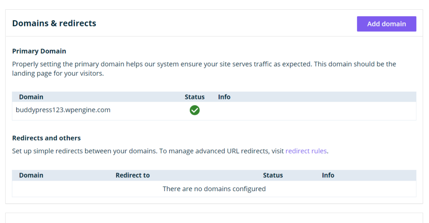The image size is (429, 223).
Task: Click Info column header in redirects table
Action: (x=328, y=175)
